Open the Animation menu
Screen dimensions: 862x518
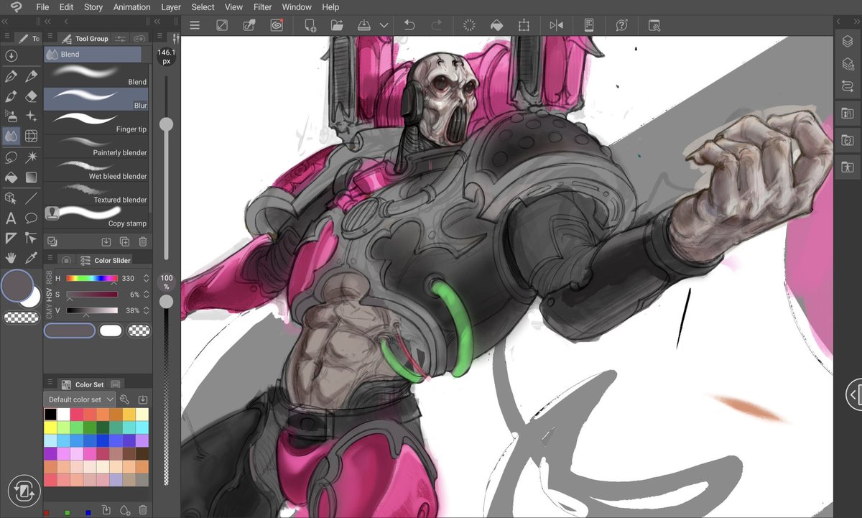click(x=132, y=7)
